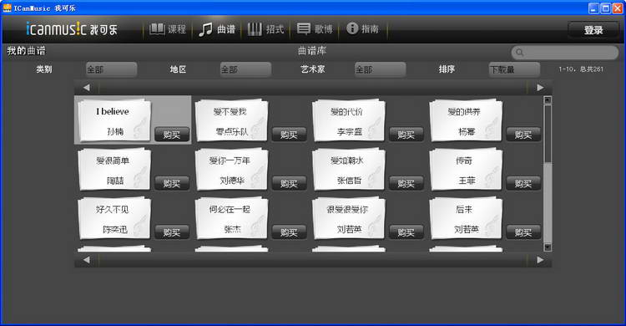
Task: Select the 爱你一万年 刘德华 sheet
Action: [231, 169]
